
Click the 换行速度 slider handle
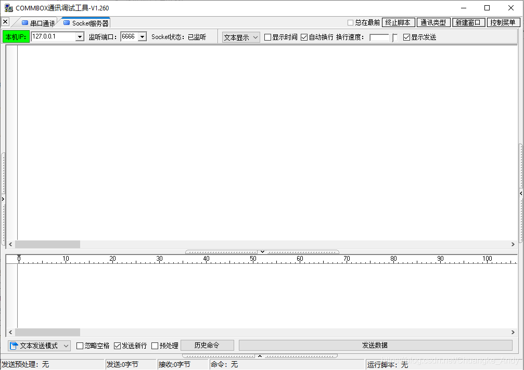(394, 37)
